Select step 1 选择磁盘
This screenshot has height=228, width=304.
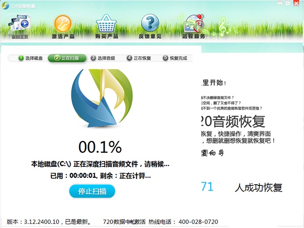(x=30, y=58)
